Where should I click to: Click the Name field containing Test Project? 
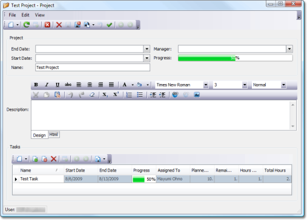point(93,68)
